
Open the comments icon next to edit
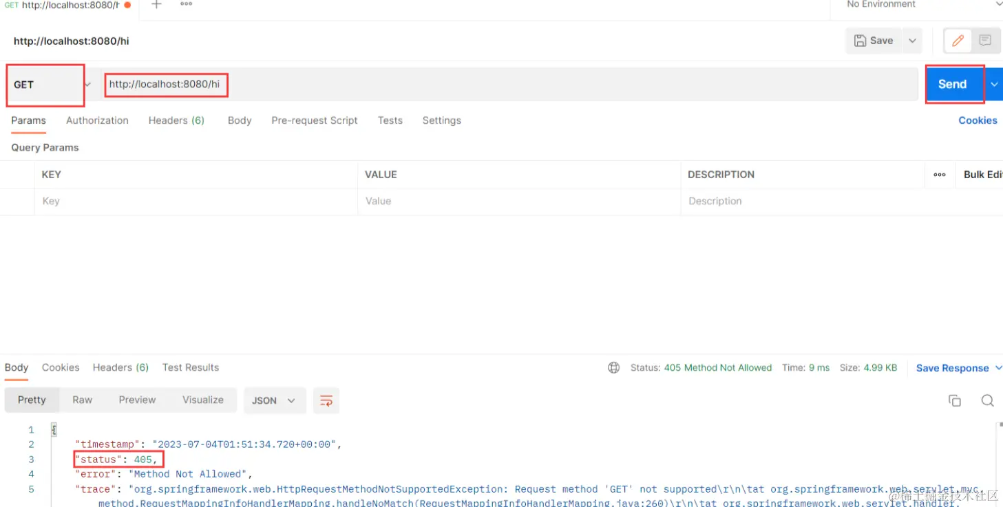[985, 41]
